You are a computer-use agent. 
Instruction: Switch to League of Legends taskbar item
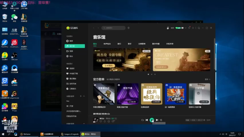(70, 134)
